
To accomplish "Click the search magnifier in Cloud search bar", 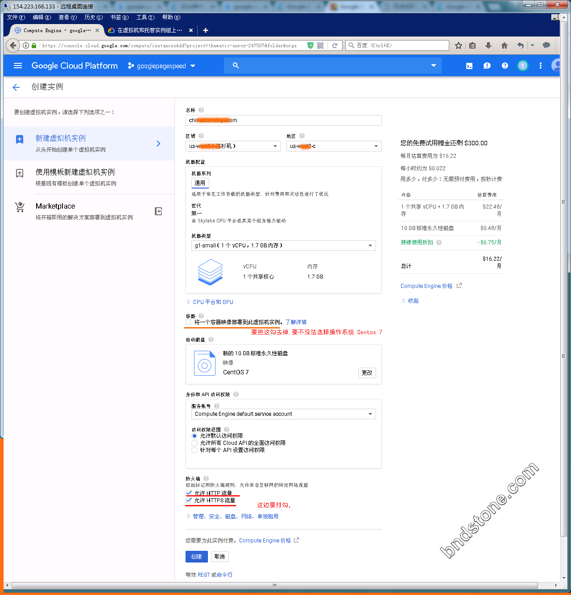I will (x=236, y=66).
